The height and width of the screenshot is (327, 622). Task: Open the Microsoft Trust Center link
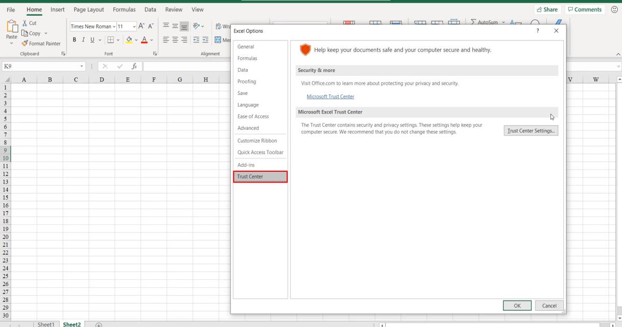tap(330, 96)
